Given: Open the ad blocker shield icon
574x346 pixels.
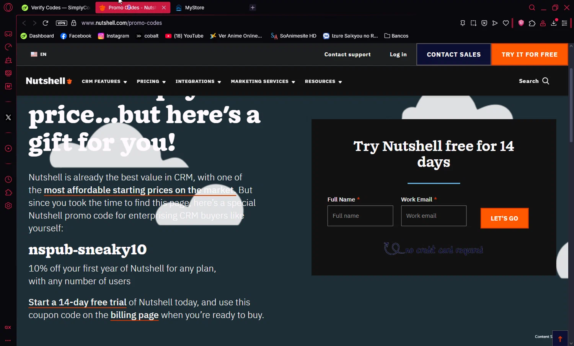Looking at the screenshot, I should [484, 23].
